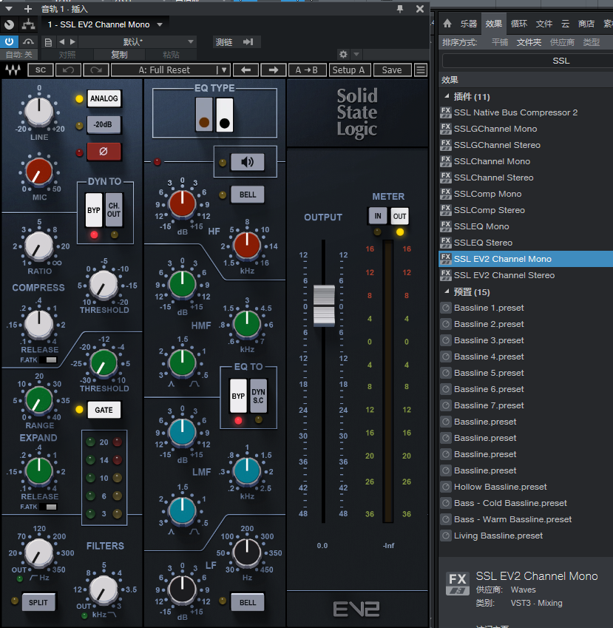Click the Waves logo icon
Image resolution: width=613 pixels, height=628 pixels.
(13, 70)
